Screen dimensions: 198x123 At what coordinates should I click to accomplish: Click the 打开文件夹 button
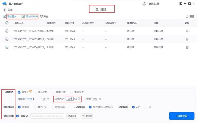point(87,116)
